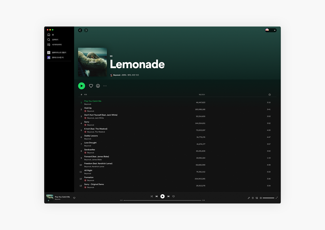This screenshot has height=230, width=325.
Task: Show lyrics with the microphone icon
Action: pyautogui.click(x=249, y=198)
